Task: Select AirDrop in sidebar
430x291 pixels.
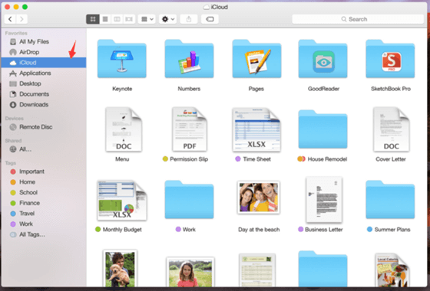Action: tap(44, 52)
